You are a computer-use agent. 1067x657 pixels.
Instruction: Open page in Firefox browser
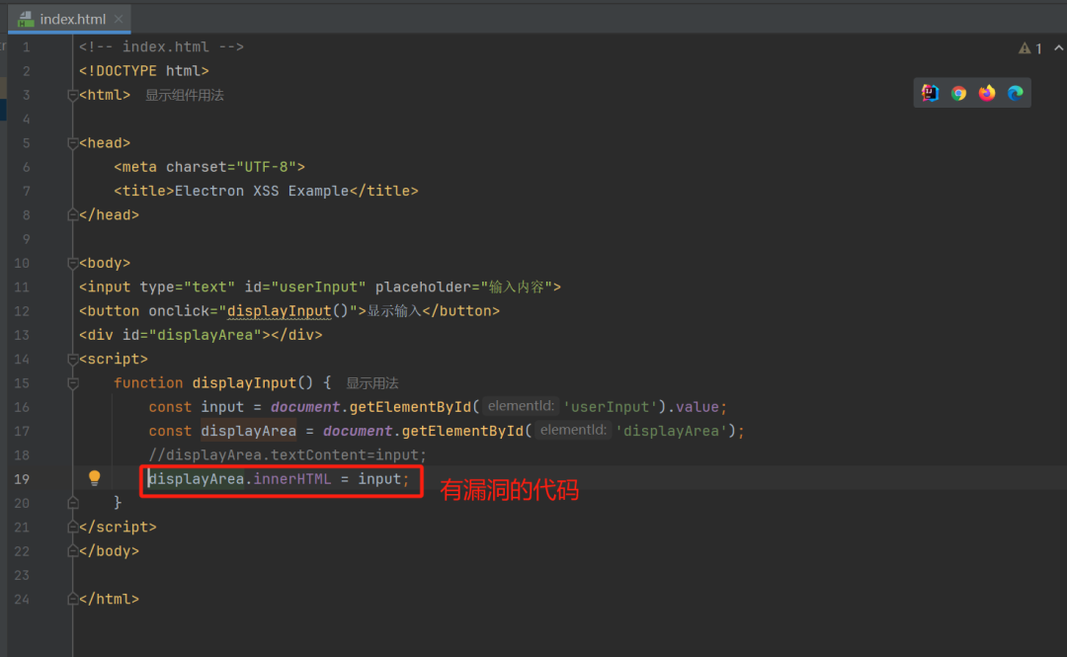click(x=987, y=93)
